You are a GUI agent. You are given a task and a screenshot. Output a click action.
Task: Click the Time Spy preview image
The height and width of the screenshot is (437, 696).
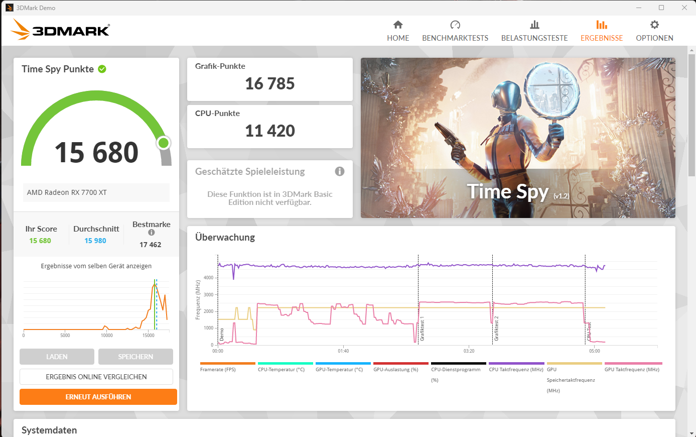pos(518,138)
